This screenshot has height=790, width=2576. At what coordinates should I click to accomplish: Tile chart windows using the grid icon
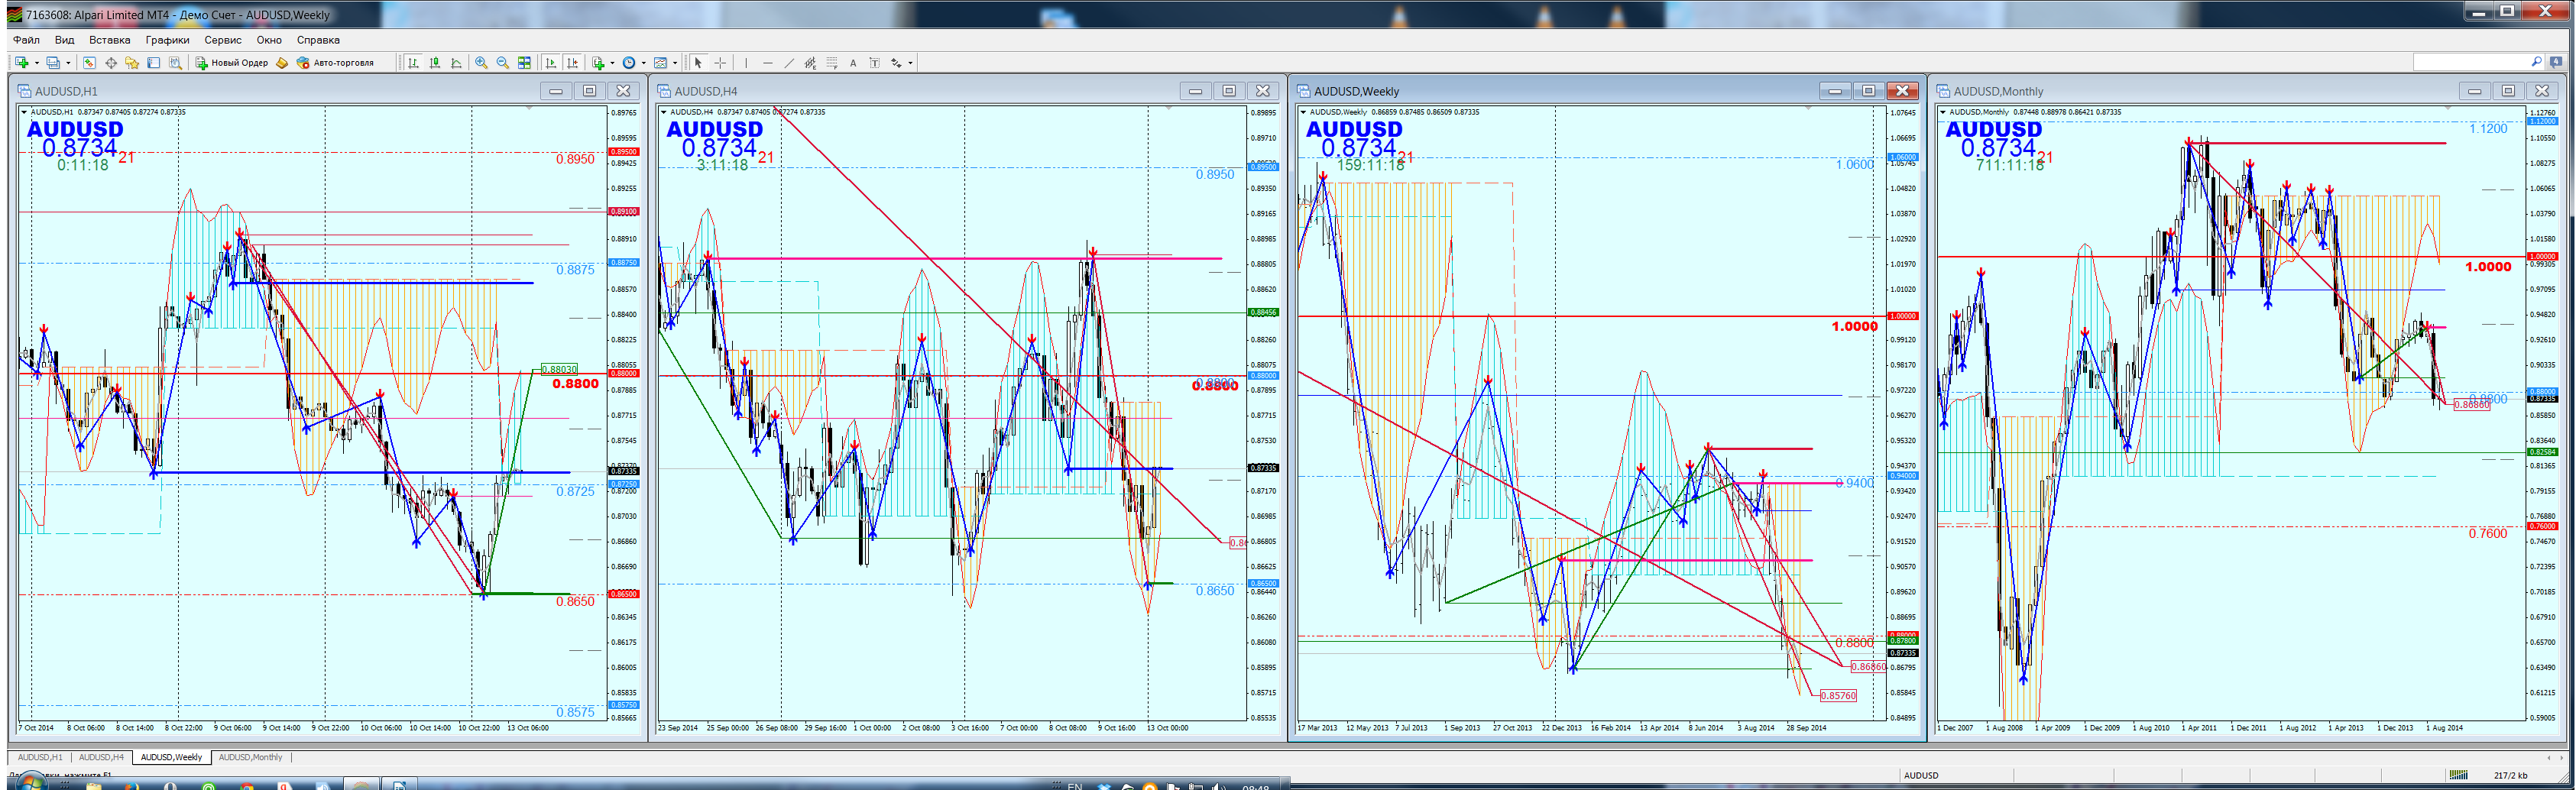(x=524, y=62)
